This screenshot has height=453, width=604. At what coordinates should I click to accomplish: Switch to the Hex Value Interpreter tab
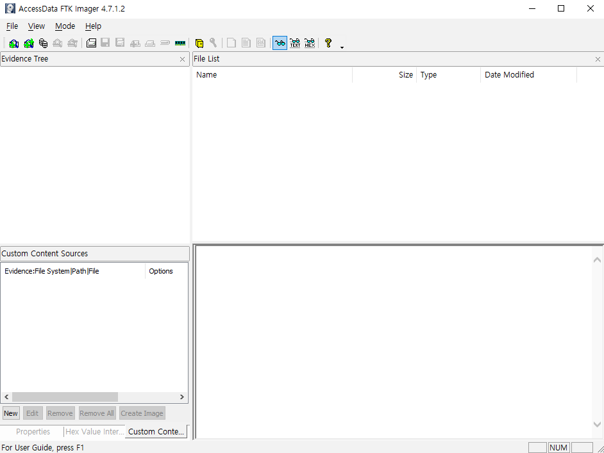point(94,432)
